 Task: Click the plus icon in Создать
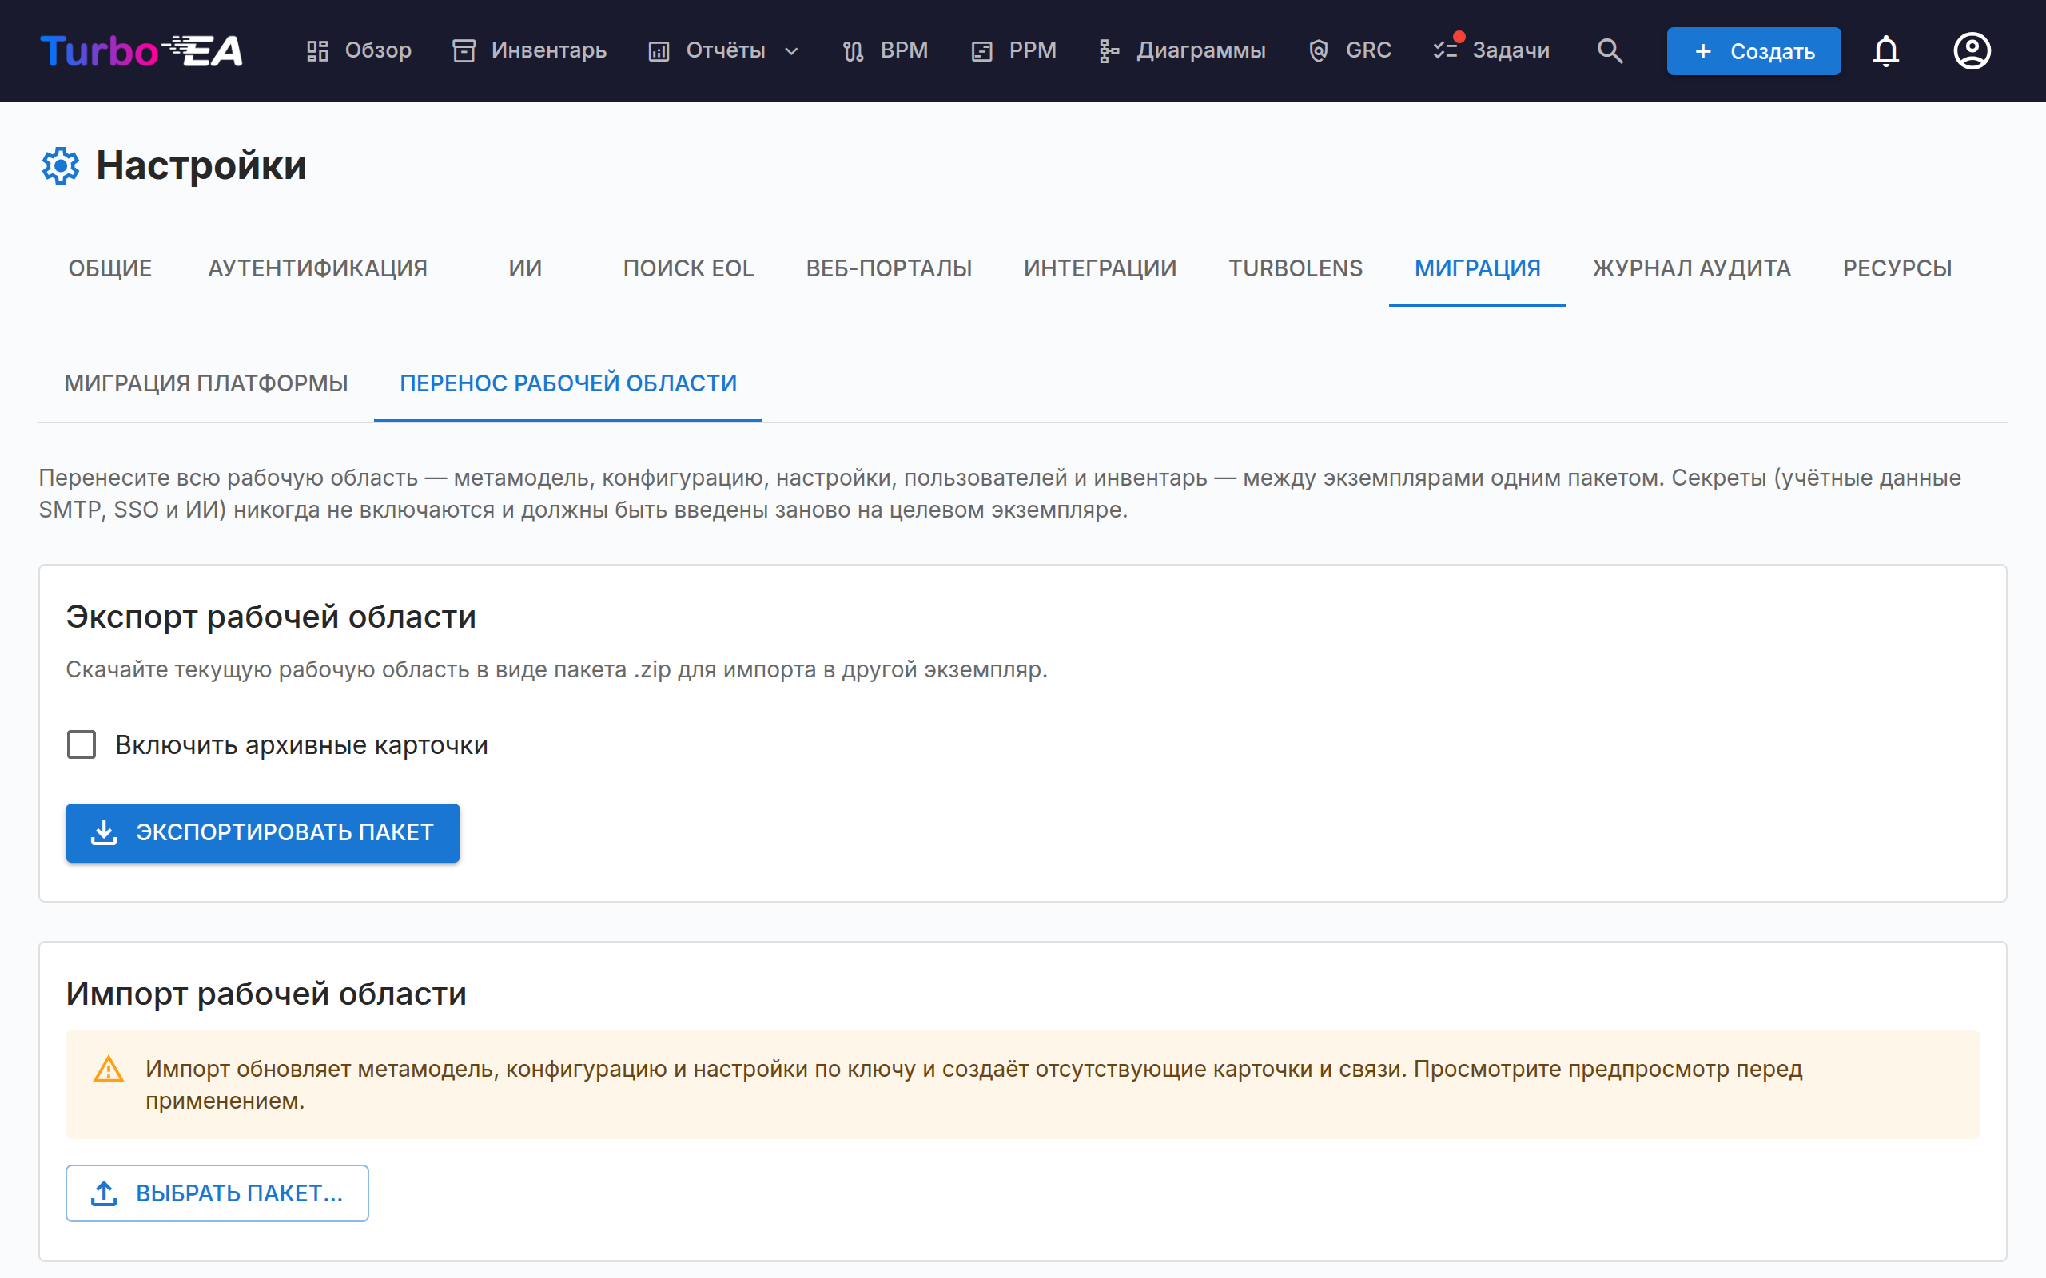(x=1704, y=50)
